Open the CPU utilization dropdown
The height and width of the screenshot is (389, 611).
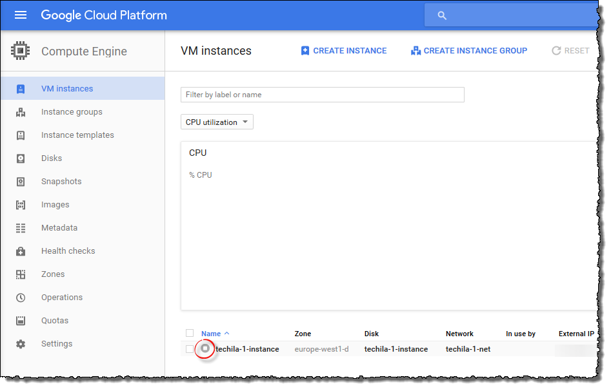pyautogui.click(x=217, y=122)
